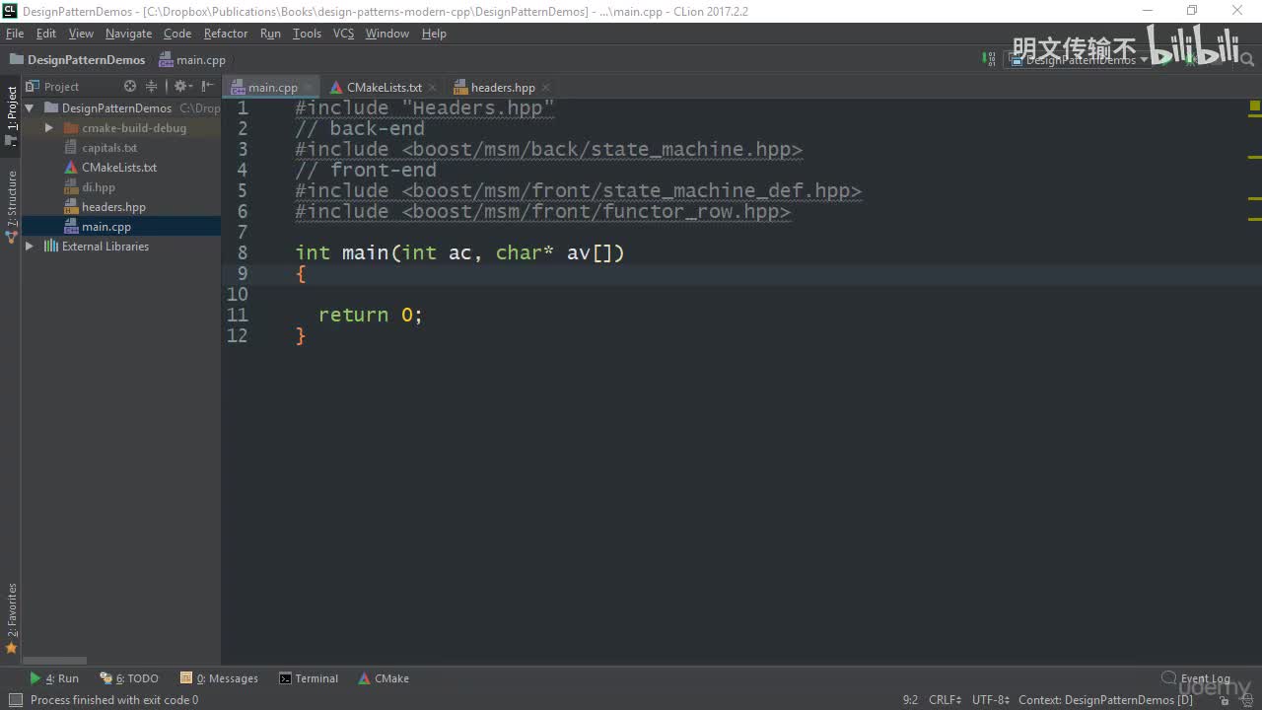The image size is (1262, 710).
Task: Close the headers.hpp editor tab
Action: 545,88
